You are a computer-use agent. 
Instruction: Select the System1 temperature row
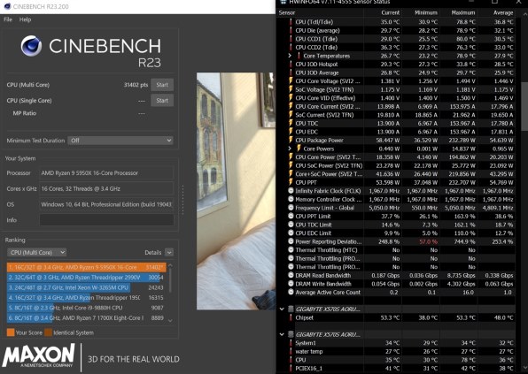click(x=396, y=343)
